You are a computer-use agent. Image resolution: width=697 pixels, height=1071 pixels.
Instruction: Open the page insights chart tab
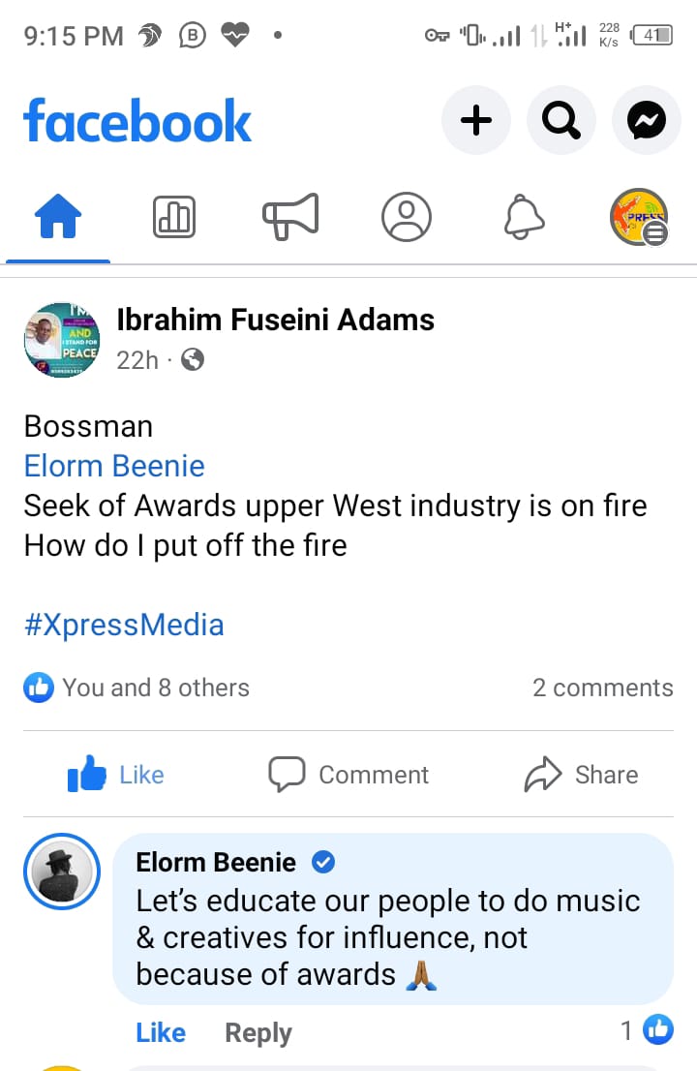point(174,217)
